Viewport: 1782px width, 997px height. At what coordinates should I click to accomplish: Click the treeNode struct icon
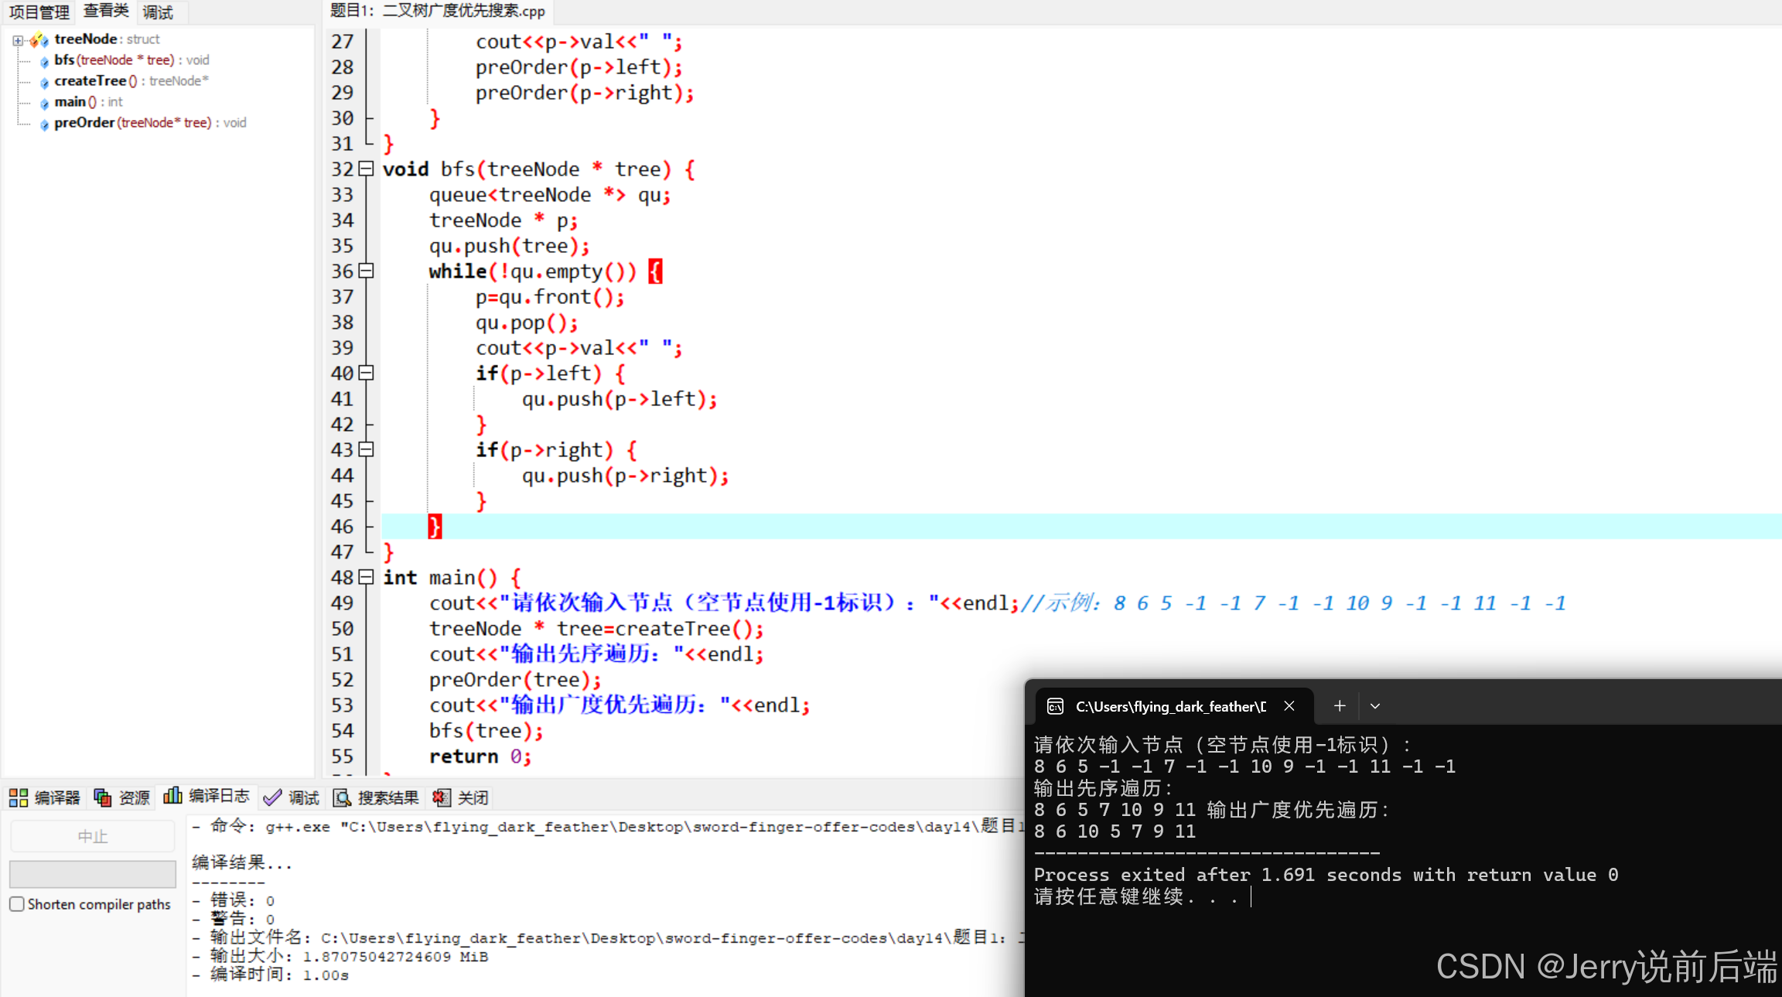point(39,39)
